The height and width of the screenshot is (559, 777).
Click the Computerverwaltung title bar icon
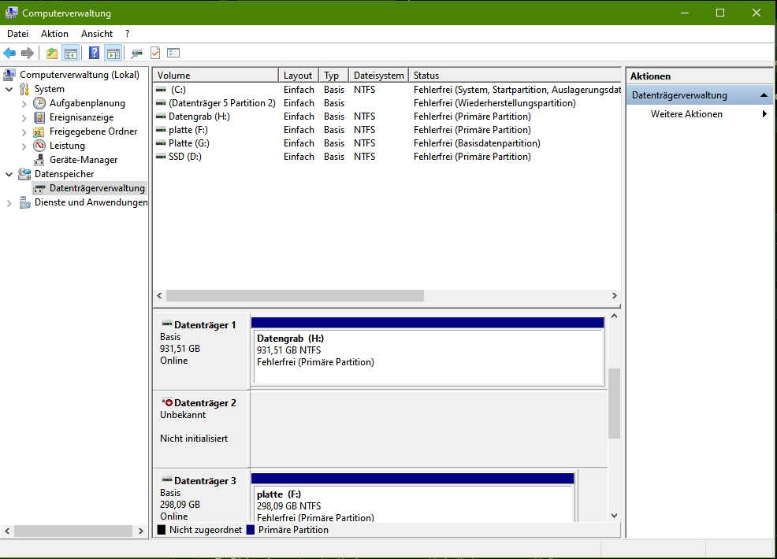click(11, 13)
